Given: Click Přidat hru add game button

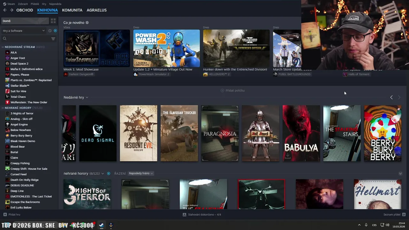Looking at the screenshot, I should click(x=12, y=215).
